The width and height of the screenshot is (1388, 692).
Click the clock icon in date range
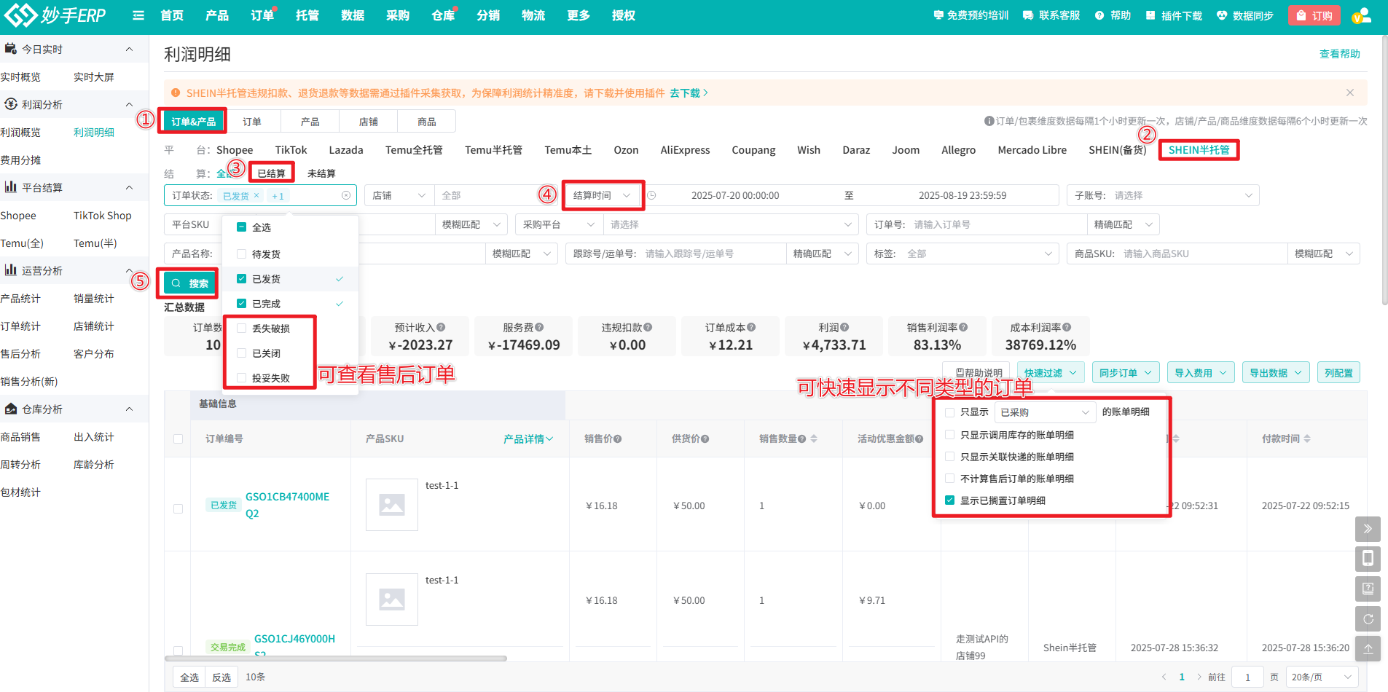coord(652,195)
